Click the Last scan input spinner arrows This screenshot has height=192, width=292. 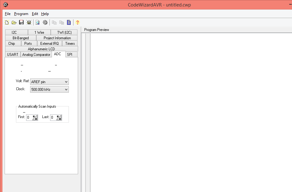[59, 117]
